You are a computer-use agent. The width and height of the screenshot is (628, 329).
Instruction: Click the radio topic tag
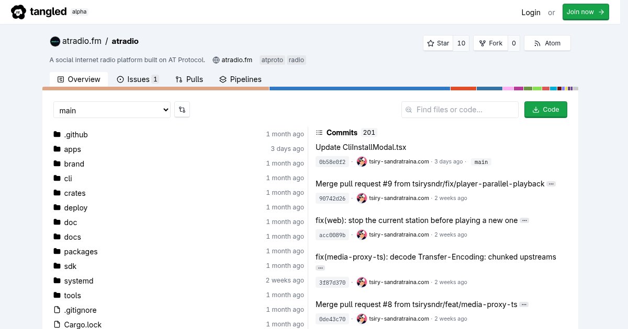(296, 60)
